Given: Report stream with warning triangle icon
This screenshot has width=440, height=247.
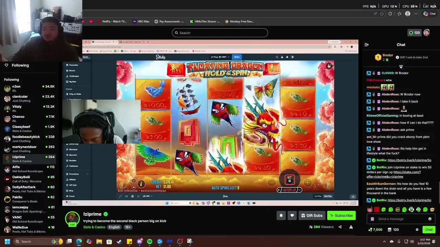Looking at the screenshot, I should [x=351, y=227].
